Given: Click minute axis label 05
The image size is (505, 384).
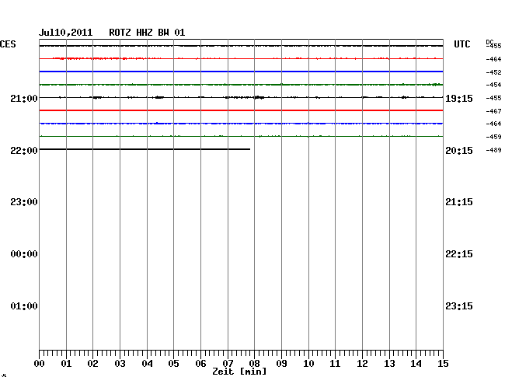Looking at the screenshot, I should tap(173, 364).
